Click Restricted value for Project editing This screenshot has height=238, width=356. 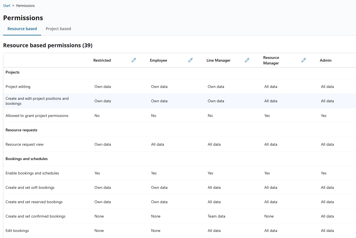click(x=103, y=87)
